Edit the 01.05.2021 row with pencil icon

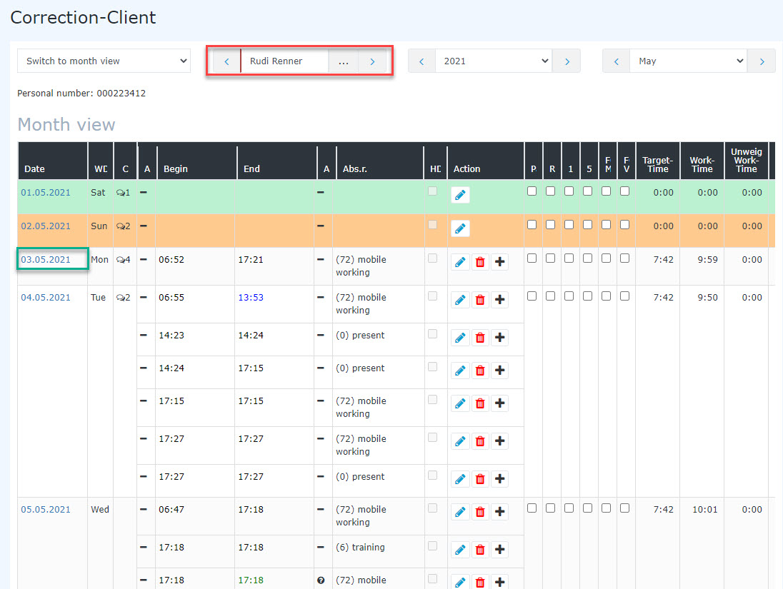(460, 195)
